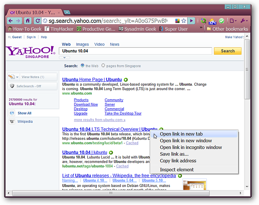259x205 pixels.
Task: Open the "Ubuntu Home Page | Ubuntu" result link
Action: 92,79
